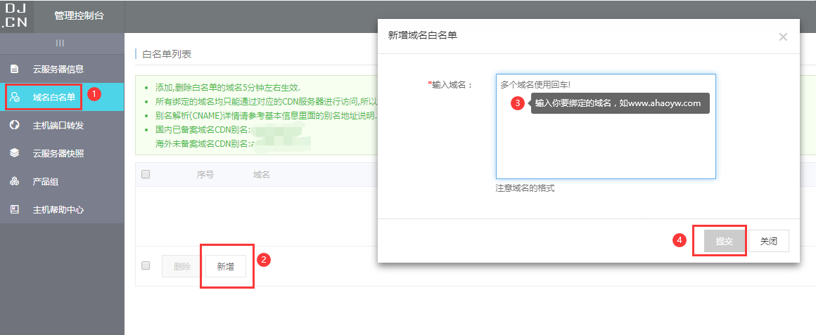Close the 新增域名白名单 dialog with X
The width and height of the screenshot is (816, 335).
pos(783,37)
